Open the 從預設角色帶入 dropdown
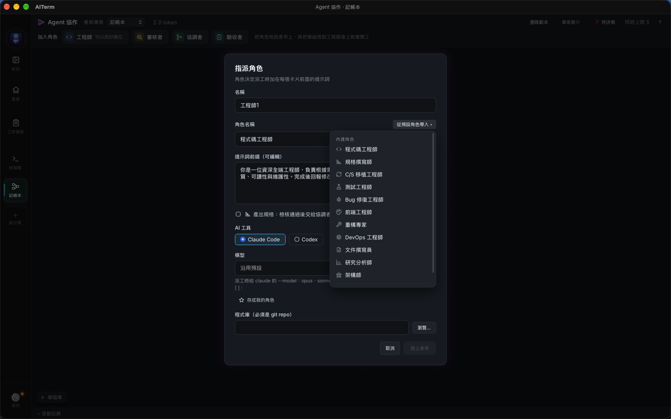Viewport: 671px width, 419px height. 414,124
